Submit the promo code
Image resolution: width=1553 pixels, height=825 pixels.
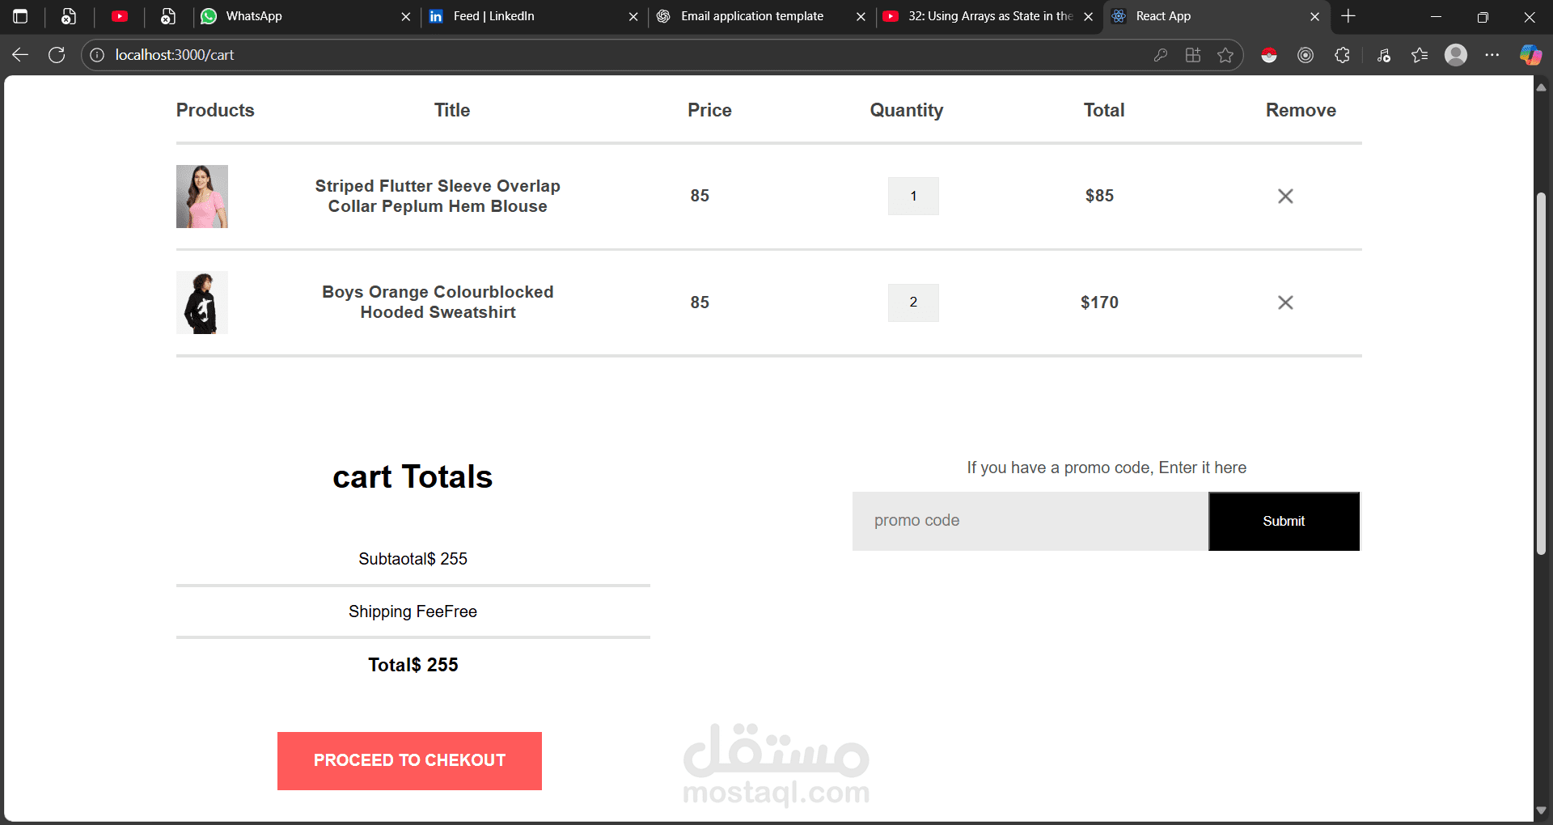1284,522
